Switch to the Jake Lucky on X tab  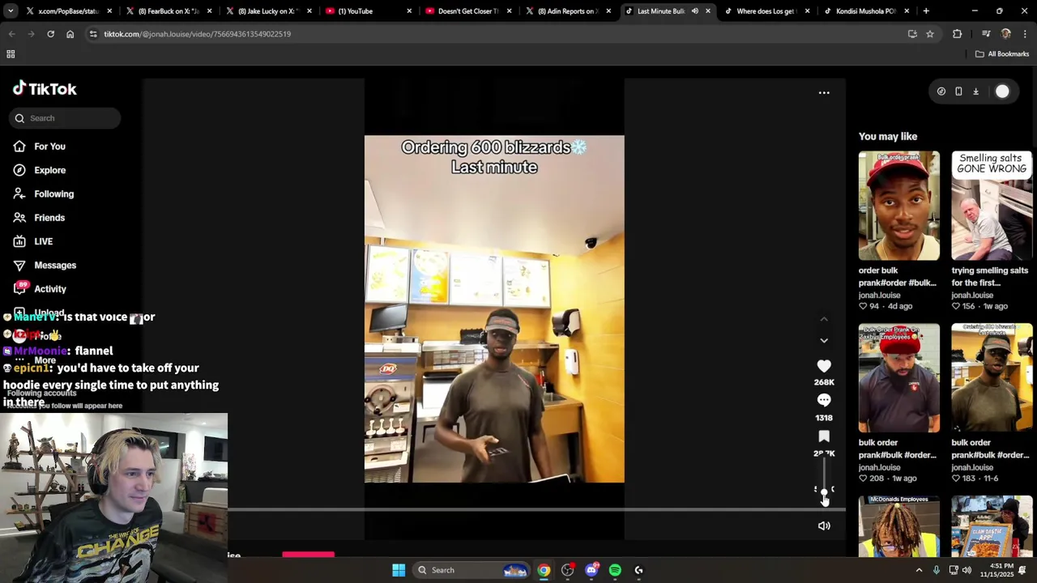[x=268, y=11]
